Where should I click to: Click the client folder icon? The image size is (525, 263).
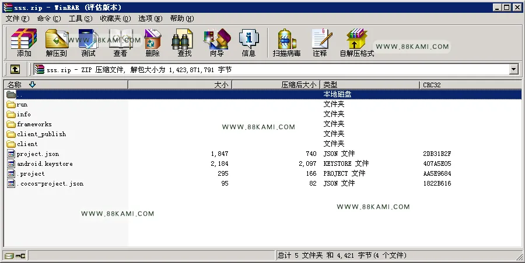[11, 144]
